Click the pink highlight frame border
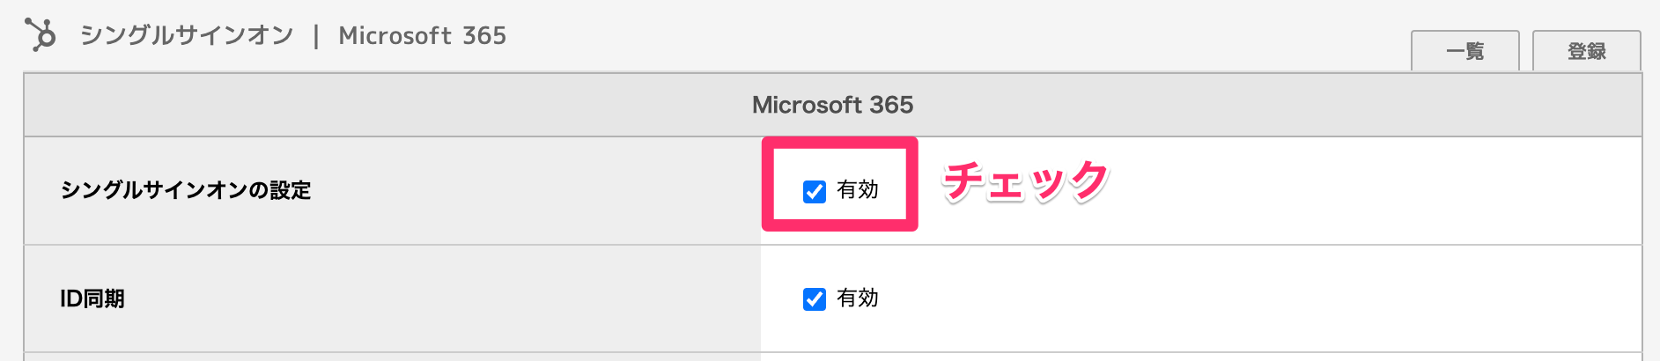The width and height of the screenshot is (1660, 361). pyautogui.click(x=840, y=142)
